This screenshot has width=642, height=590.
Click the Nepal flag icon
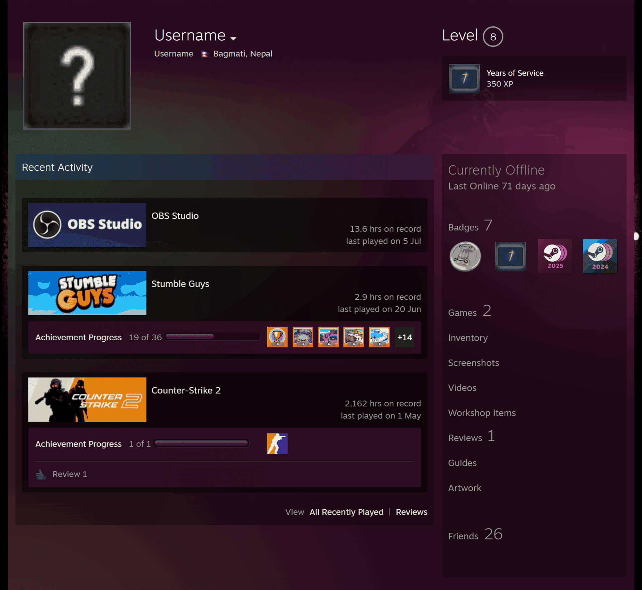pos(204,54)
